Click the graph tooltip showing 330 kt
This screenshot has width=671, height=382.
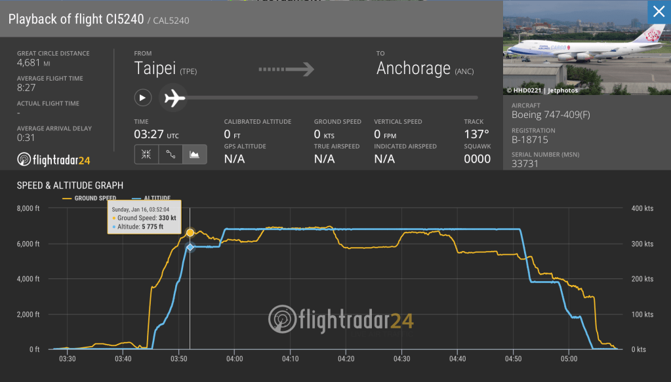(x=144, y=218)
